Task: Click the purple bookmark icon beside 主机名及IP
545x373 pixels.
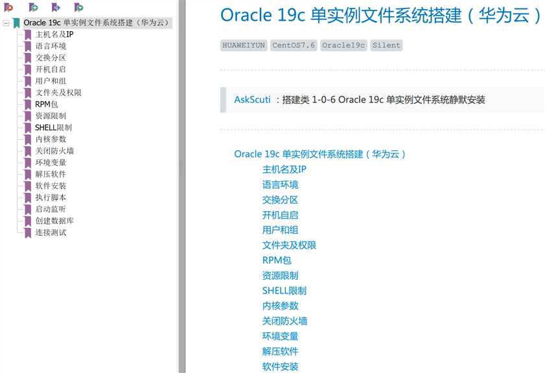Action: (x=28, y=35)
